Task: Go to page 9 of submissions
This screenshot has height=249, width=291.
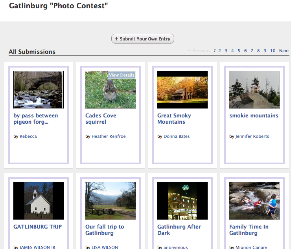Action: point(265,51)
